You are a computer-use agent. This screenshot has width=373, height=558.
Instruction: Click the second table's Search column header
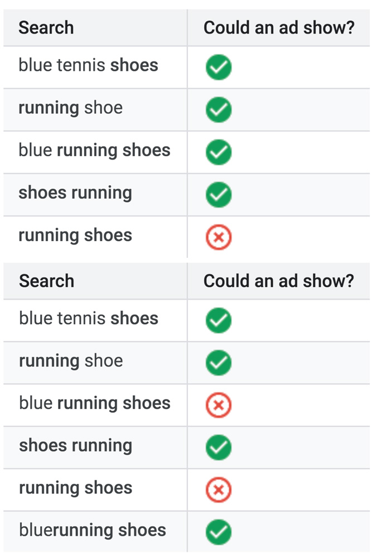point(46,281)
